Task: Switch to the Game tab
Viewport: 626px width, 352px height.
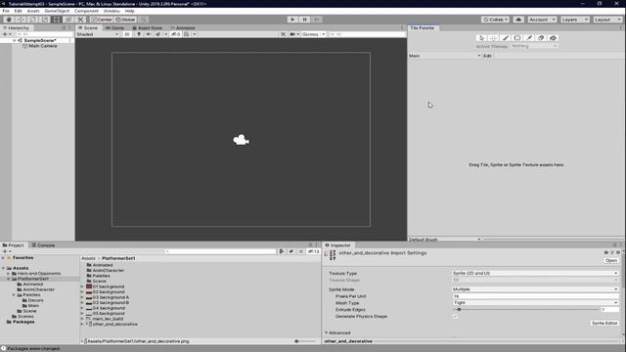Action: tap(115, 28)
